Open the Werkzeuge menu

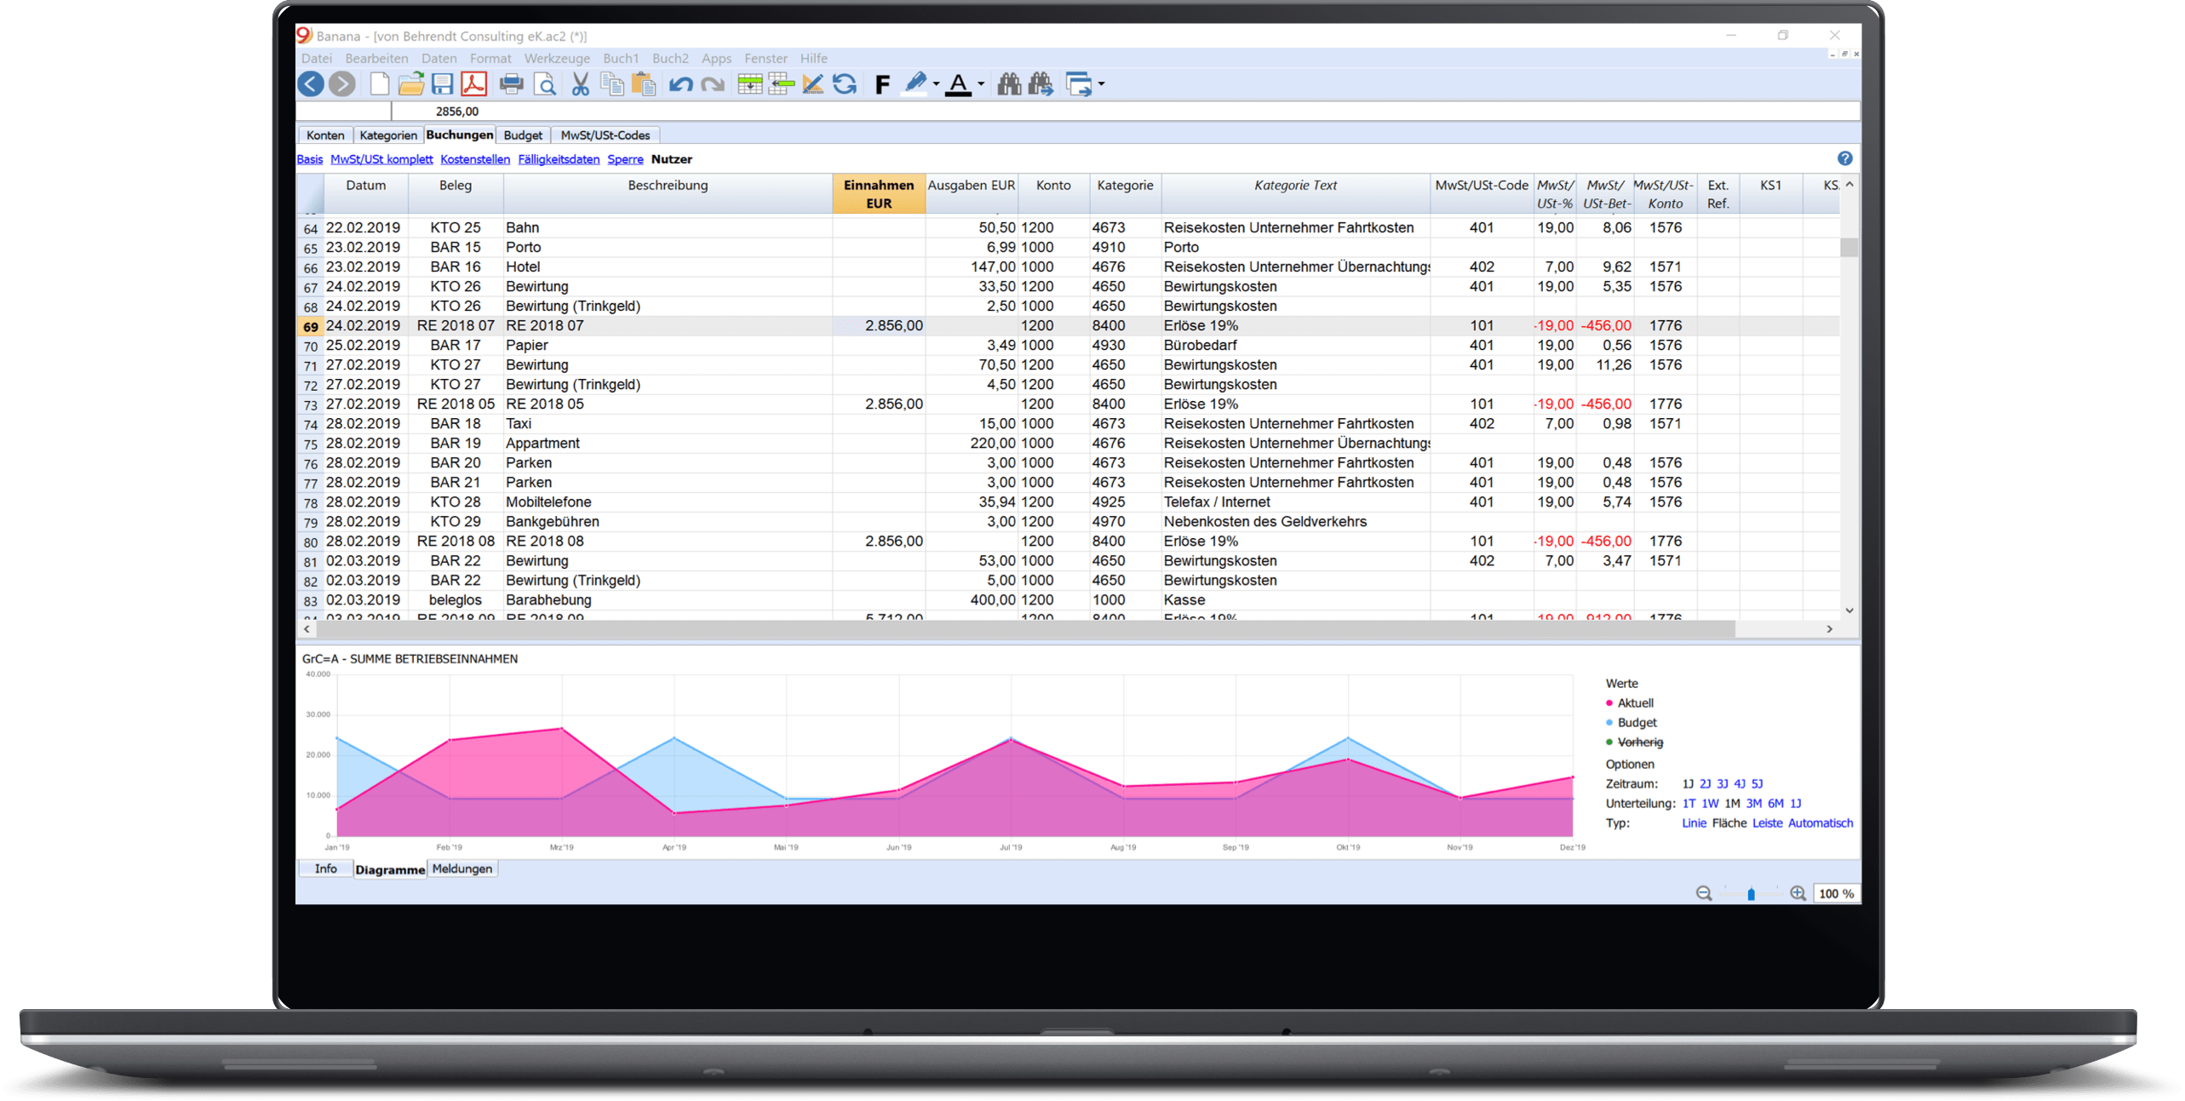click(x=557, y=58)
